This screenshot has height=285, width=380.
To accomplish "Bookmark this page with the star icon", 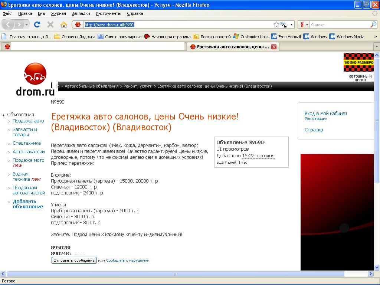I will click(276, 24).
